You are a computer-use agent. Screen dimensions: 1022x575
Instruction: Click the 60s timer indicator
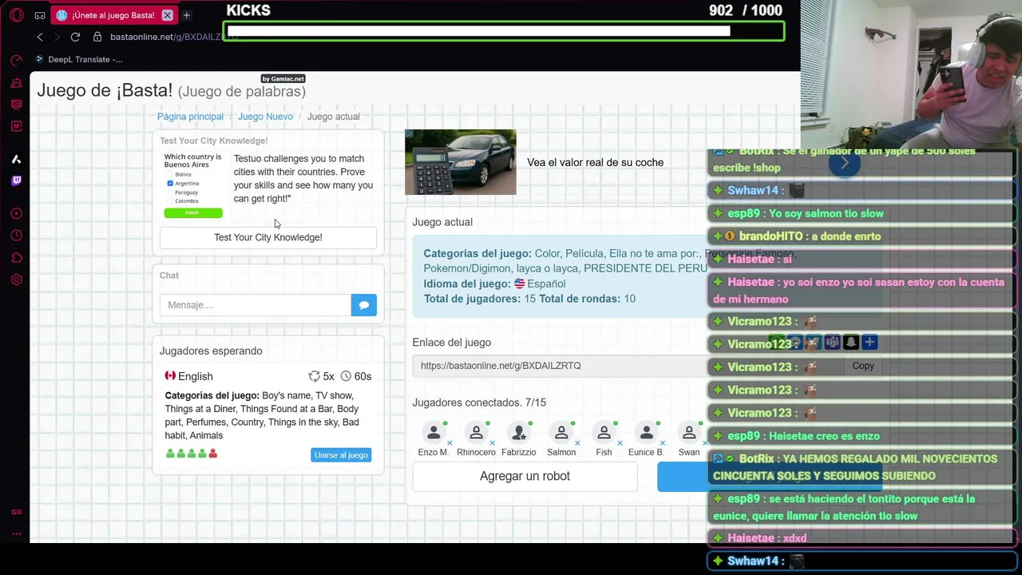coord(356,376)
